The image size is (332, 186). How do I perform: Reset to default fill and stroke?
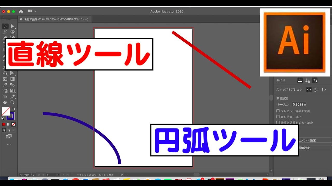pos(3,119)
